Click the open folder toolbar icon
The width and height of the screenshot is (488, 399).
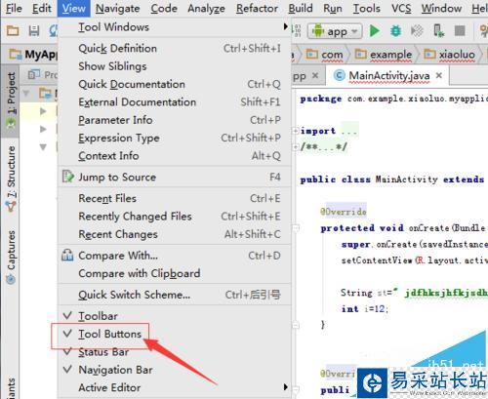click(13, 31)
